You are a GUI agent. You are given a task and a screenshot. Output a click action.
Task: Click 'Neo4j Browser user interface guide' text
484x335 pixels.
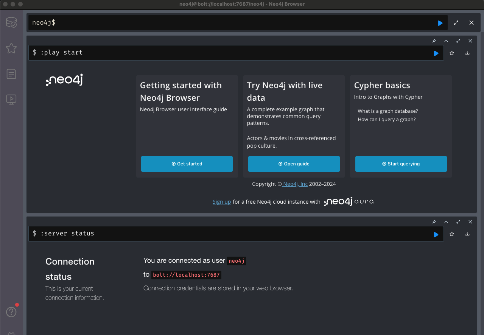(x=184, y=109)
